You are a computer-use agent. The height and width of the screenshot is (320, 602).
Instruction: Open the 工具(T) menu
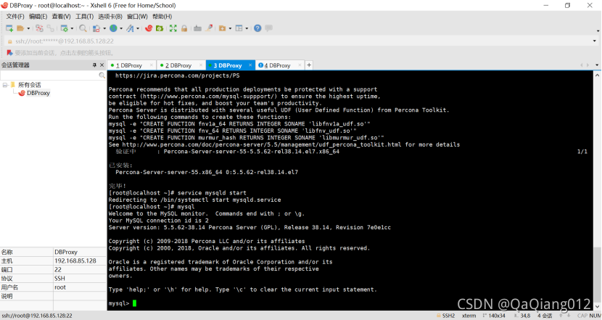pos(84,17)
